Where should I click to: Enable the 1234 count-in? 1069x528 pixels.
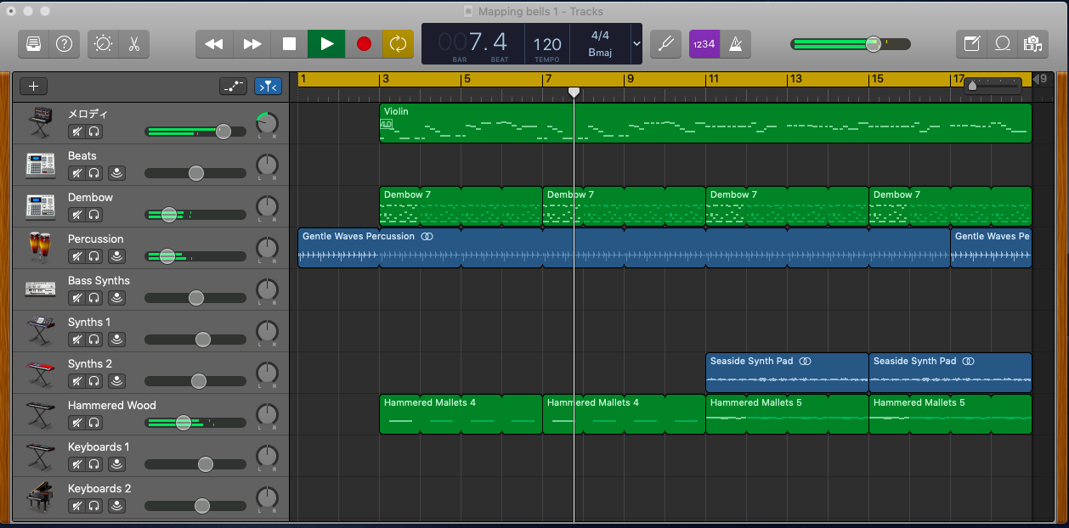click(704, 43)
